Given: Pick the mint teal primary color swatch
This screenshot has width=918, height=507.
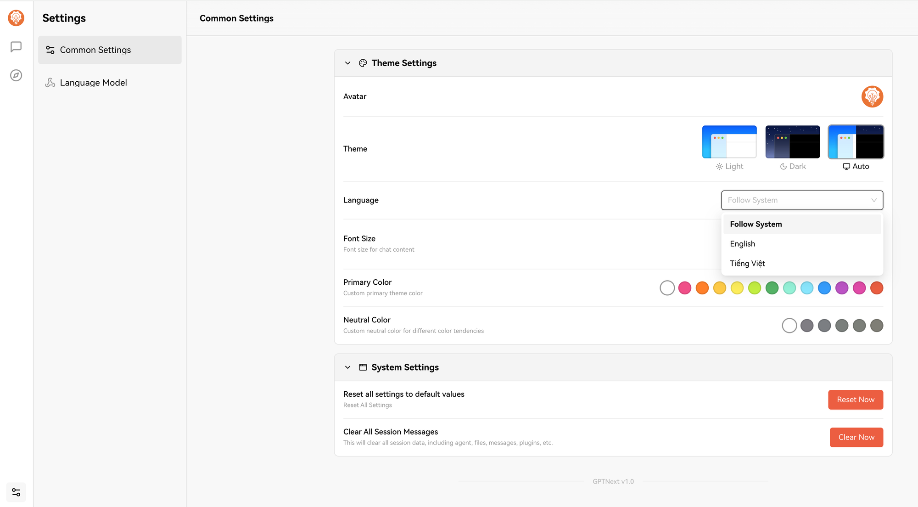Looking at the screenshot, I should point(789,288).
